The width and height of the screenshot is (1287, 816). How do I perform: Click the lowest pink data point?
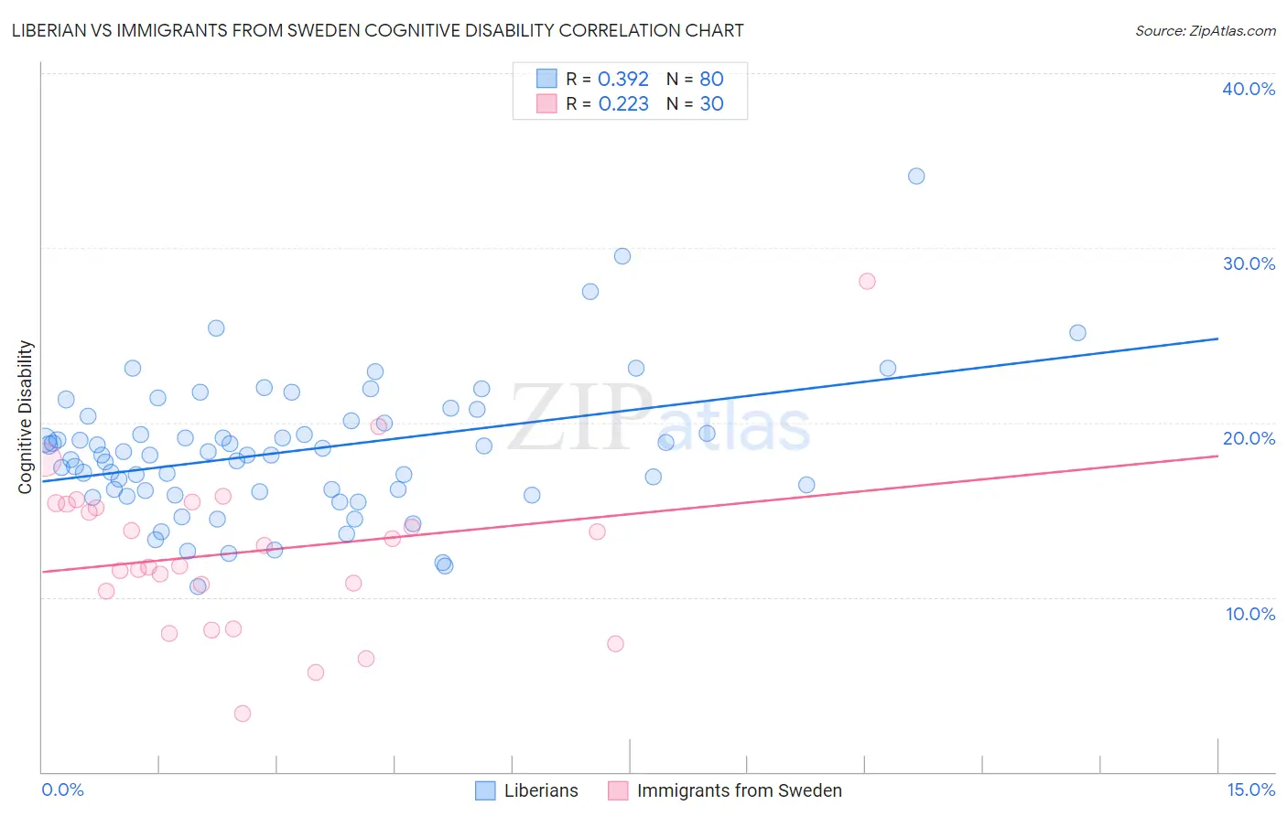pos(243,714)
